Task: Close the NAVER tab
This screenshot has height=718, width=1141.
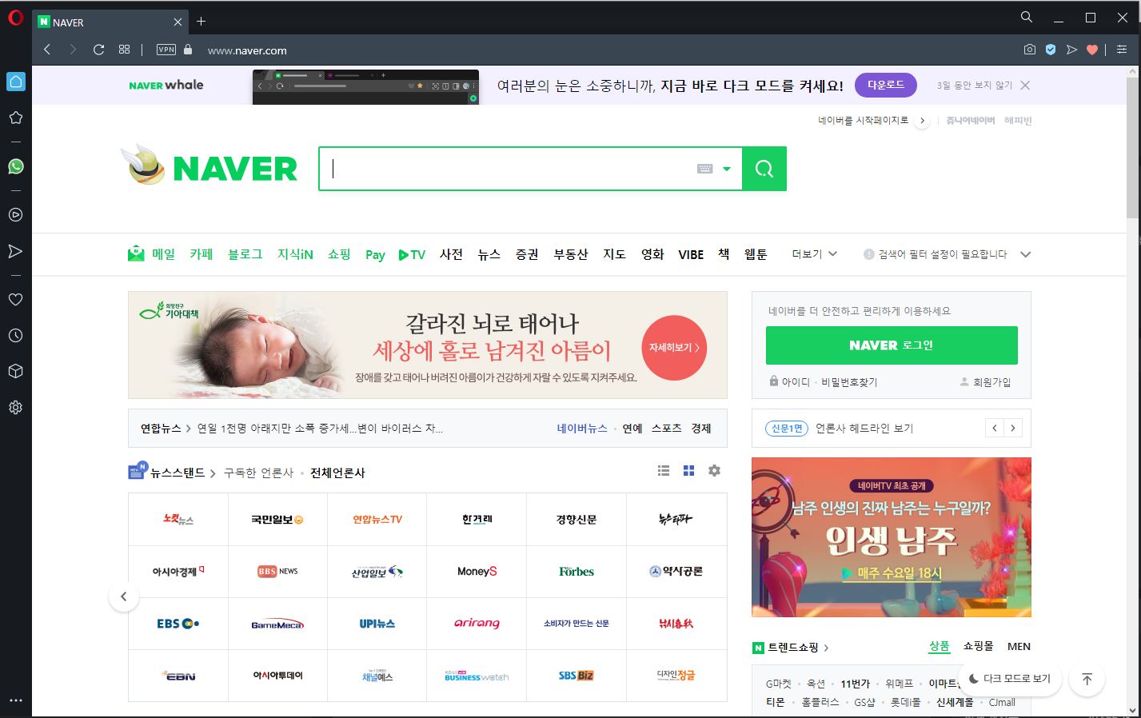Action: tap(178, 22)
